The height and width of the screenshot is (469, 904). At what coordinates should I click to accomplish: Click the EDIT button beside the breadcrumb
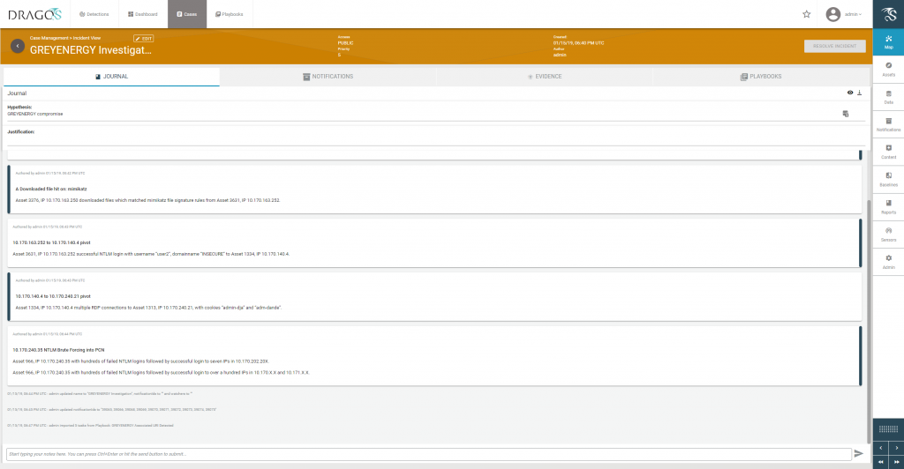pos(144,39)
